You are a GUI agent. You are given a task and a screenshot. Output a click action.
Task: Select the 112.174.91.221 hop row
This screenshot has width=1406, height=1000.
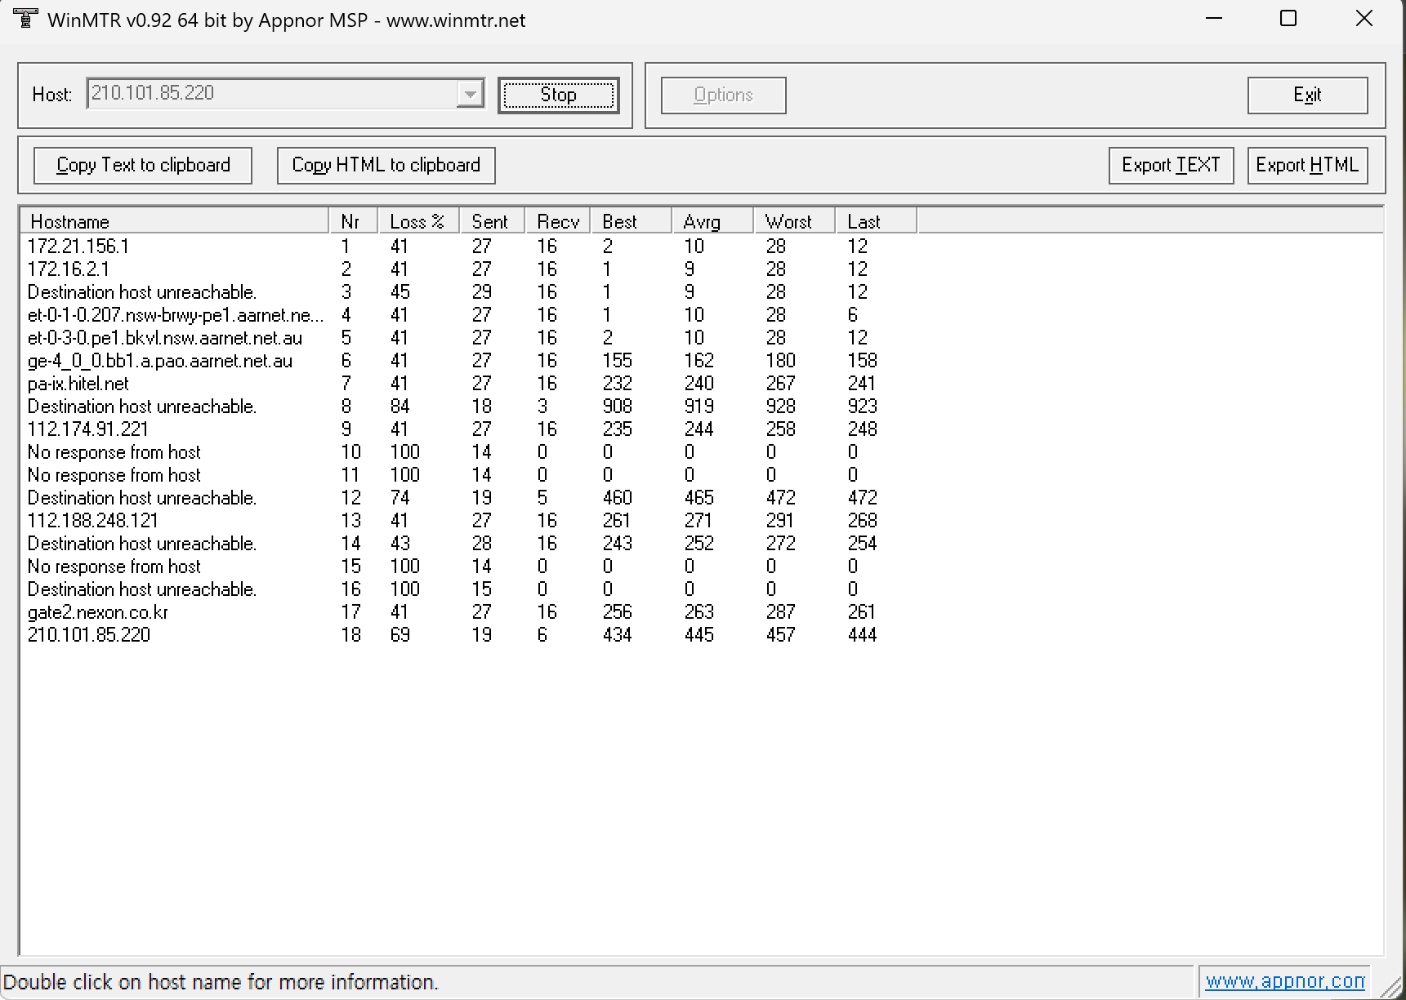coord(470,429)
